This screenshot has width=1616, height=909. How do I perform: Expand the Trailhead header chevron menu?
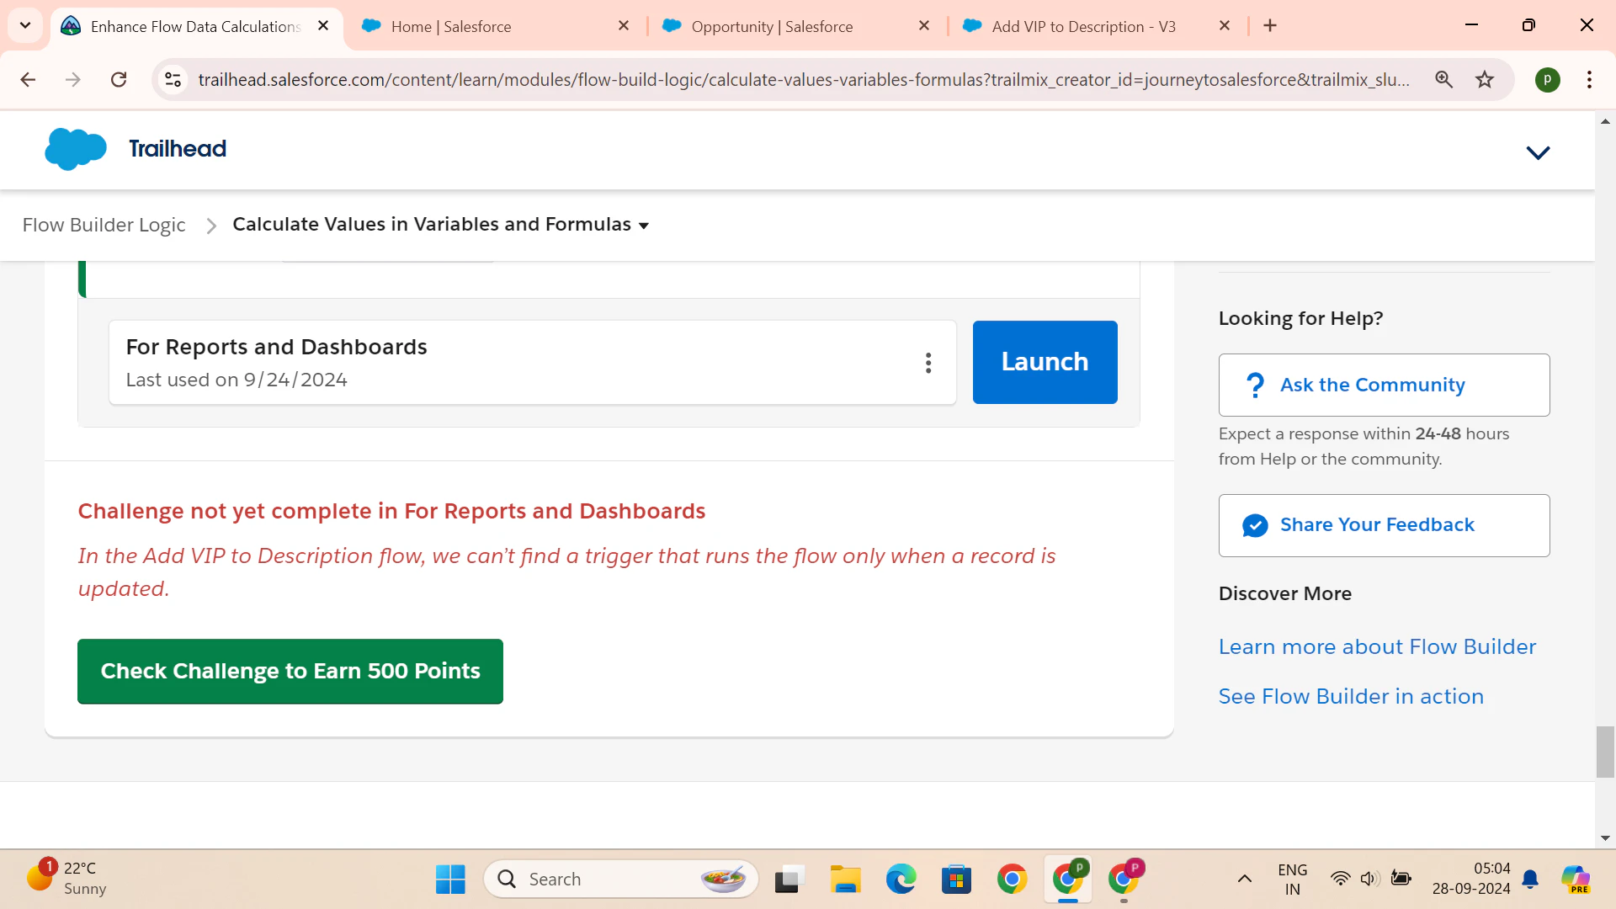click(x=1538, y=152)
